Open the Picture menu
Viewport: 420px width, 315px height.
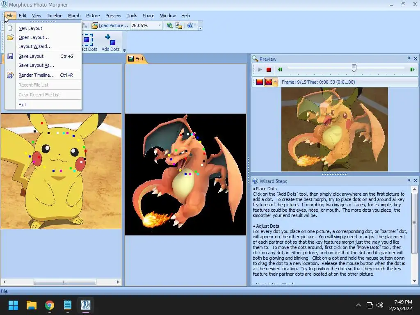pos(93,16)
